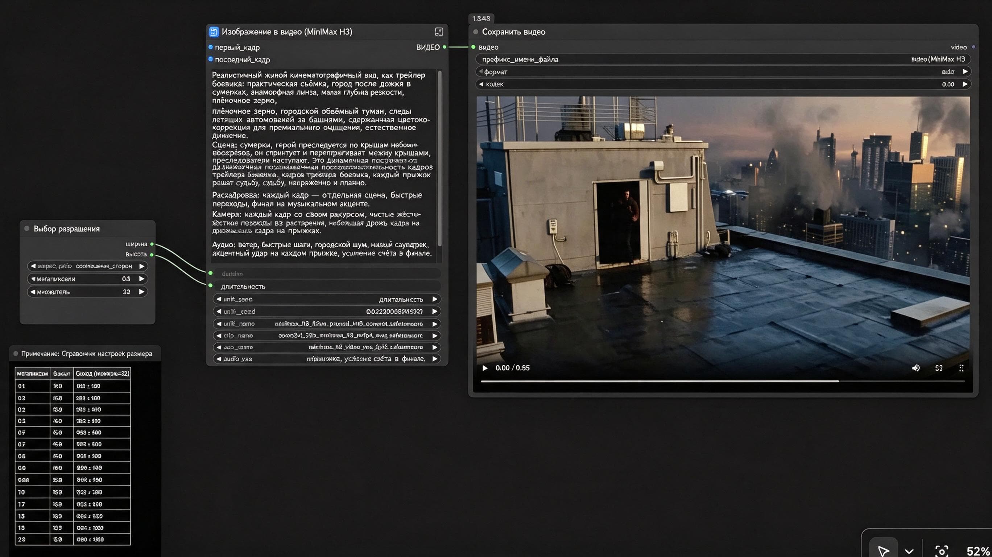Pick previous кодек option with left arrow
Viewport: 992px width, 557px height.
coord(481,84)
